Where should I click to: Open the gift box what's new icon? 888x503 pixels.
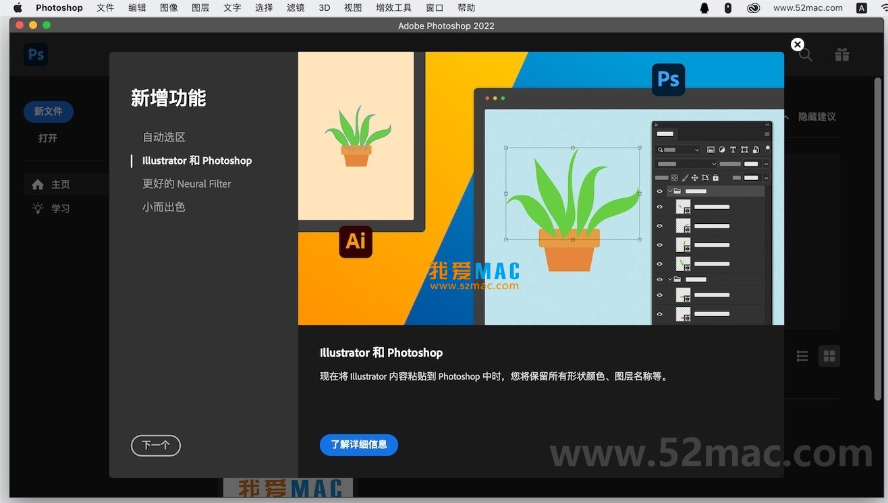(x=842, y=55)
